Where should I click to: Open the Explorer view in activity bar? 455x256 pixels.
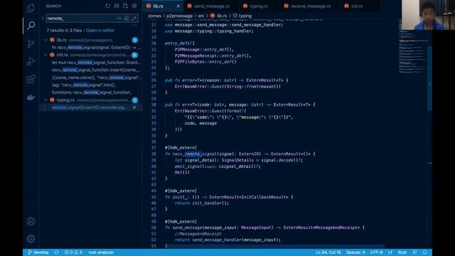click(x=31, y=8)
